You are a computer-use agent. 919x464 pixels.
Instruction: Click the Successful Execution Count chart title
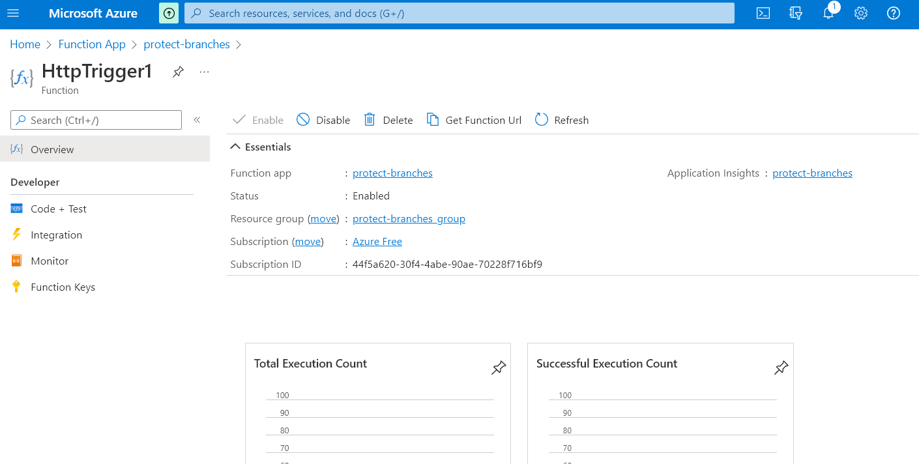(607, 364)
